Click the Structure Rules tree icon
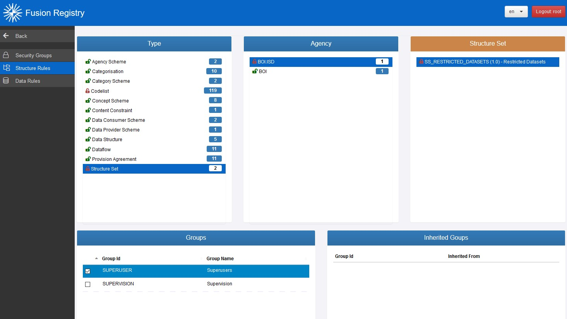 6,68
